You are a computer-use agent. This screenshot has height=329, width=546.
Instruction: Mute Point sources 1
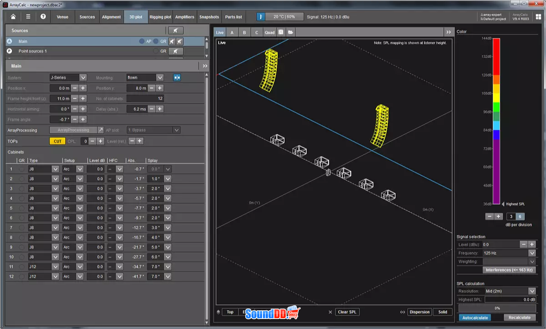point(176,51)
